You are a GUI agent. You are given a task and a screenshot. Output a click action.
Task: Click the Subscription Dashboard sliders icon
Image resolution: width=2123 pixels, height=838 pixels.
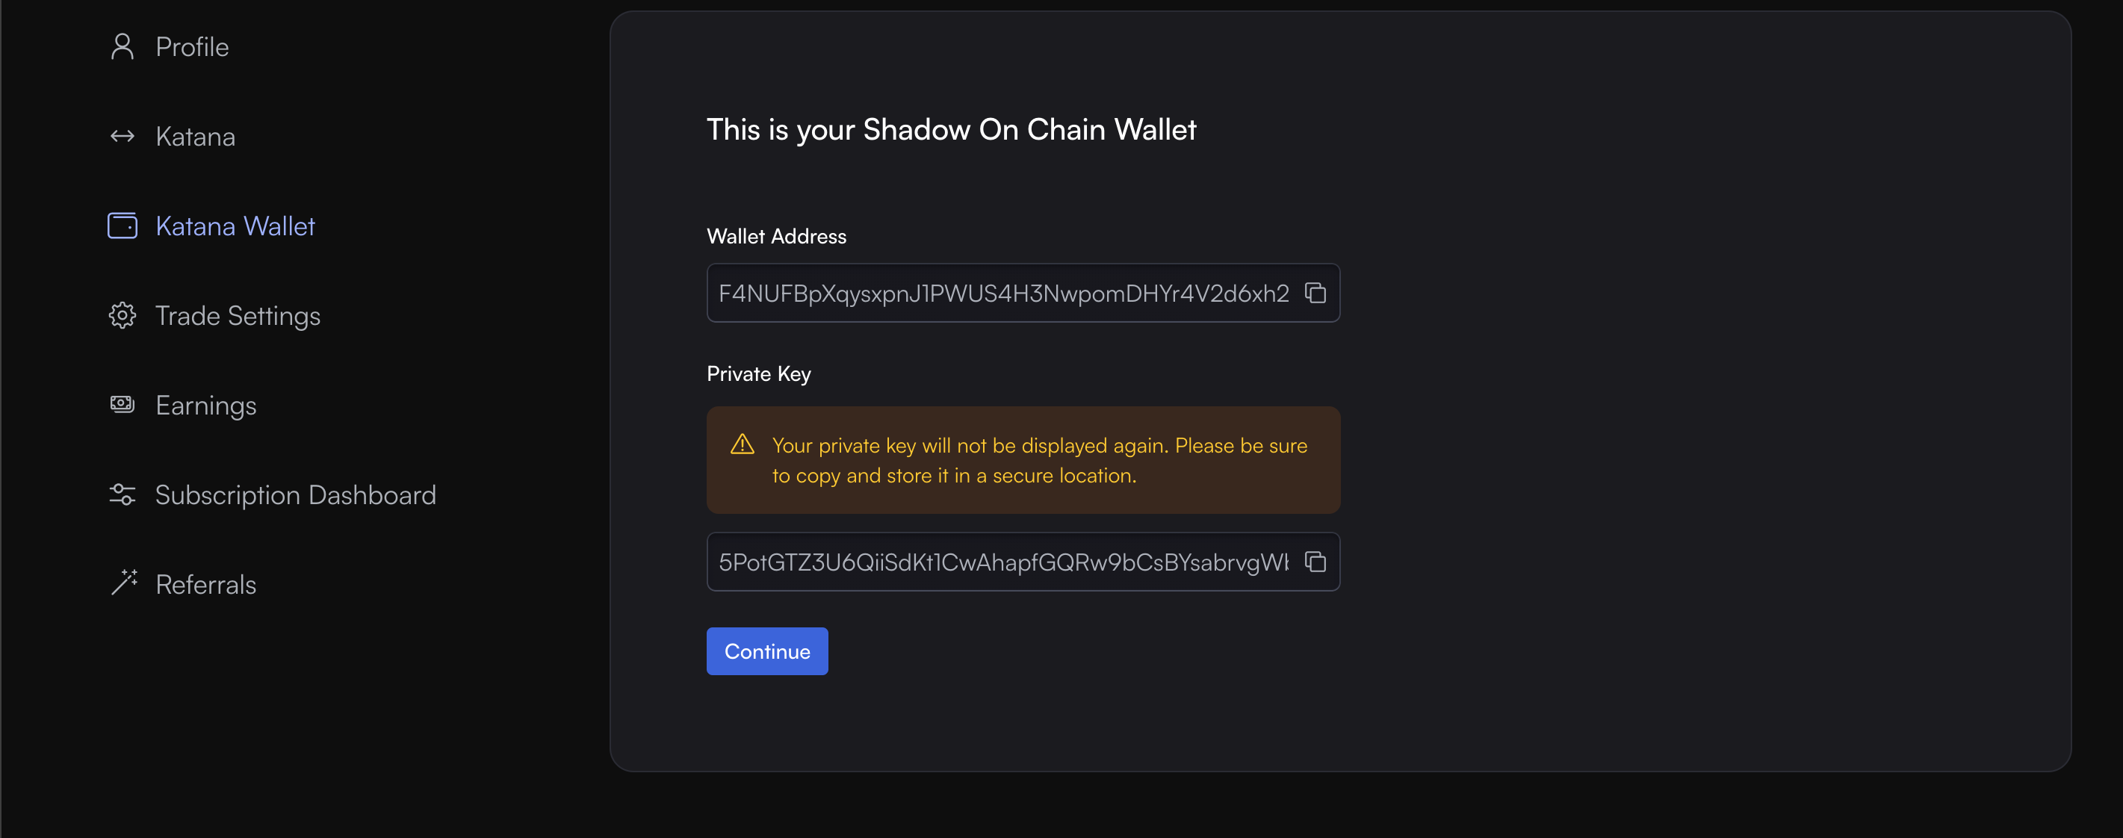click(x=122, y=494)
